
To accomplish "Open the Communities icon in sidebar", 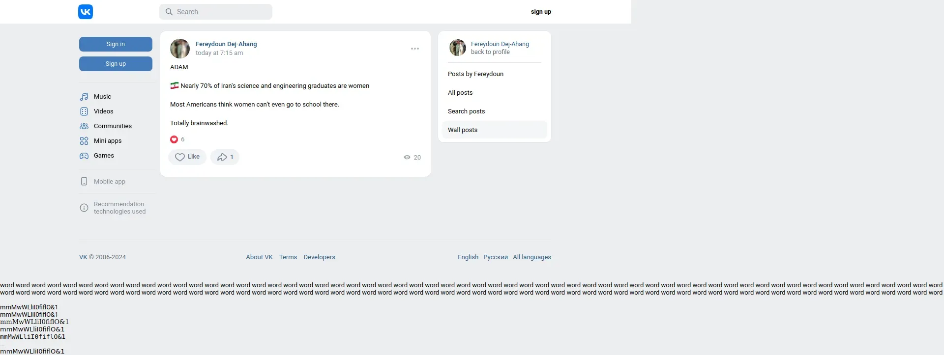I will [x=84, y=126].
